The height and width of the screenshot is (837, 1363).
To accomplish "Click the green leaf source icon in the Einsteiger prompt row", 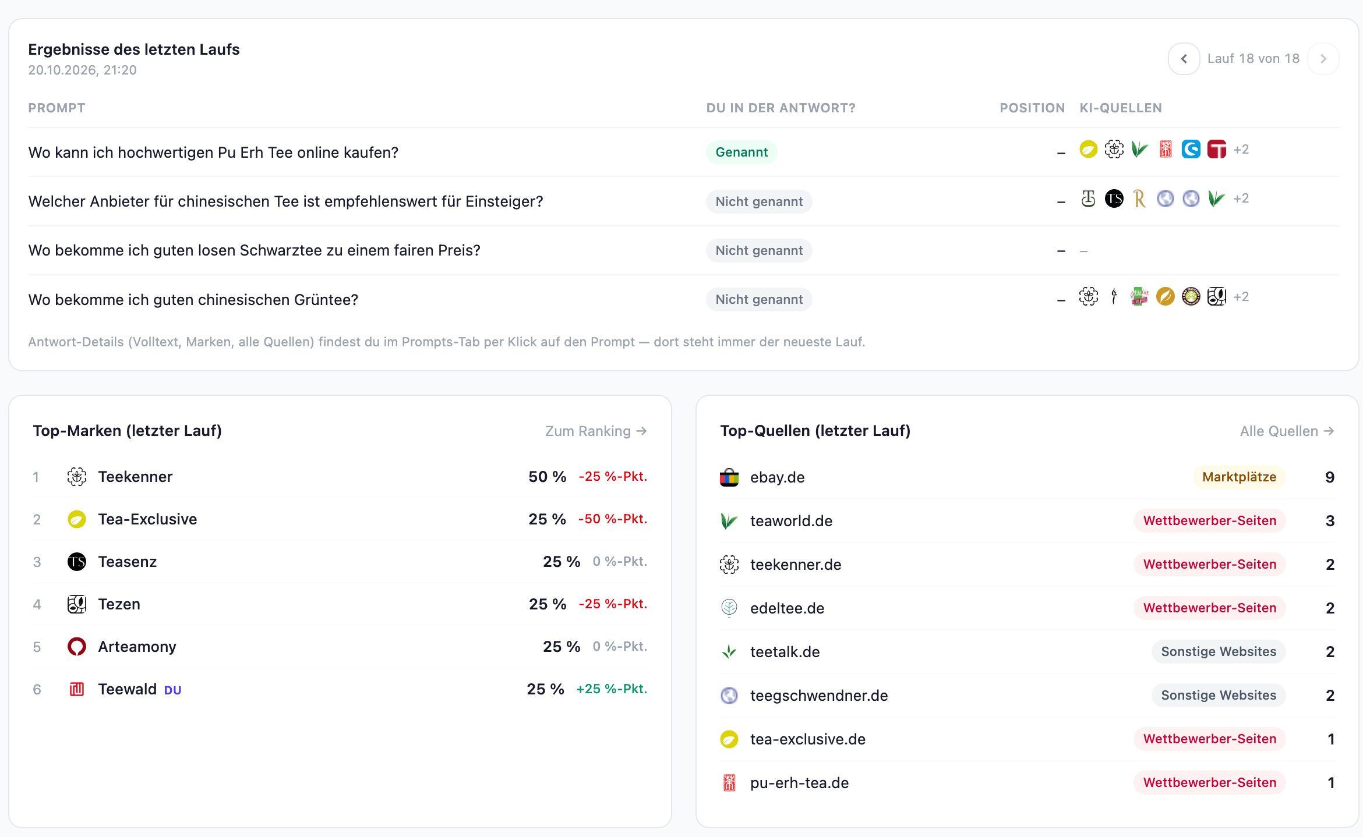I will tap(1216, 199).
